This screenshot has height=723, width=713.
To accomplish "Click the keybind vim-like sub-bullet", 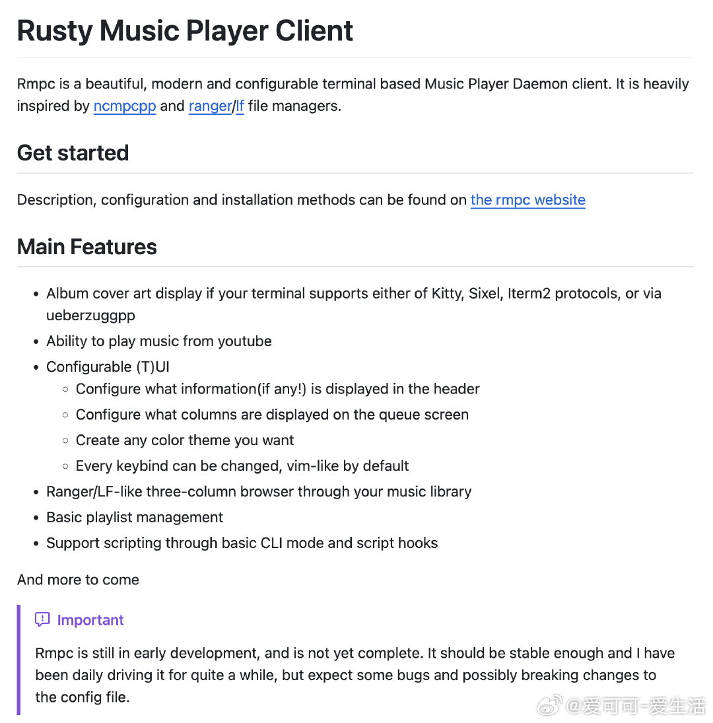I will click(x=242, y=466).
